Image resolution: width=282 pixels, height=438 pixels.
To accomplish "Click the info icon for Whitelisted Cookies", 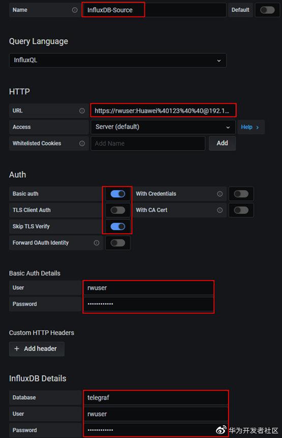I will [82, 143].
